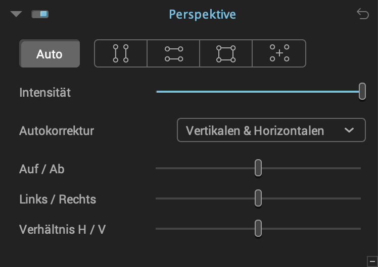Click the Verhältnis H / V slider handle

258,228
